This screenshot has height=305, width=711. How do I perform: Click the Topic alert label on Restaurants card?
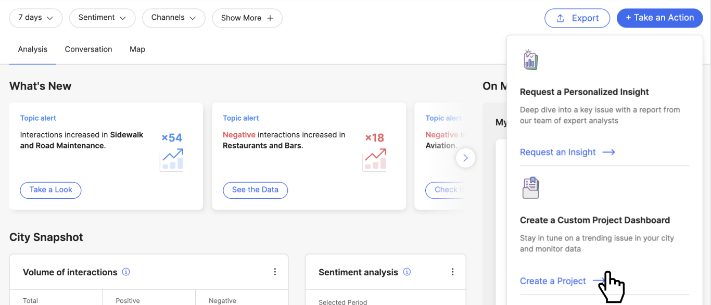pyautogui.click(x=240, y=118)
